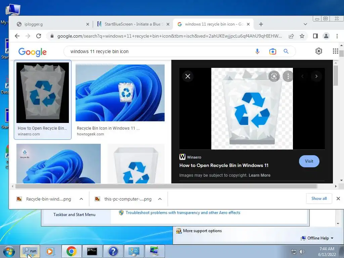
Task: Open Troubleshoot transparency and Aero effects link
Action: pos(183,213)
